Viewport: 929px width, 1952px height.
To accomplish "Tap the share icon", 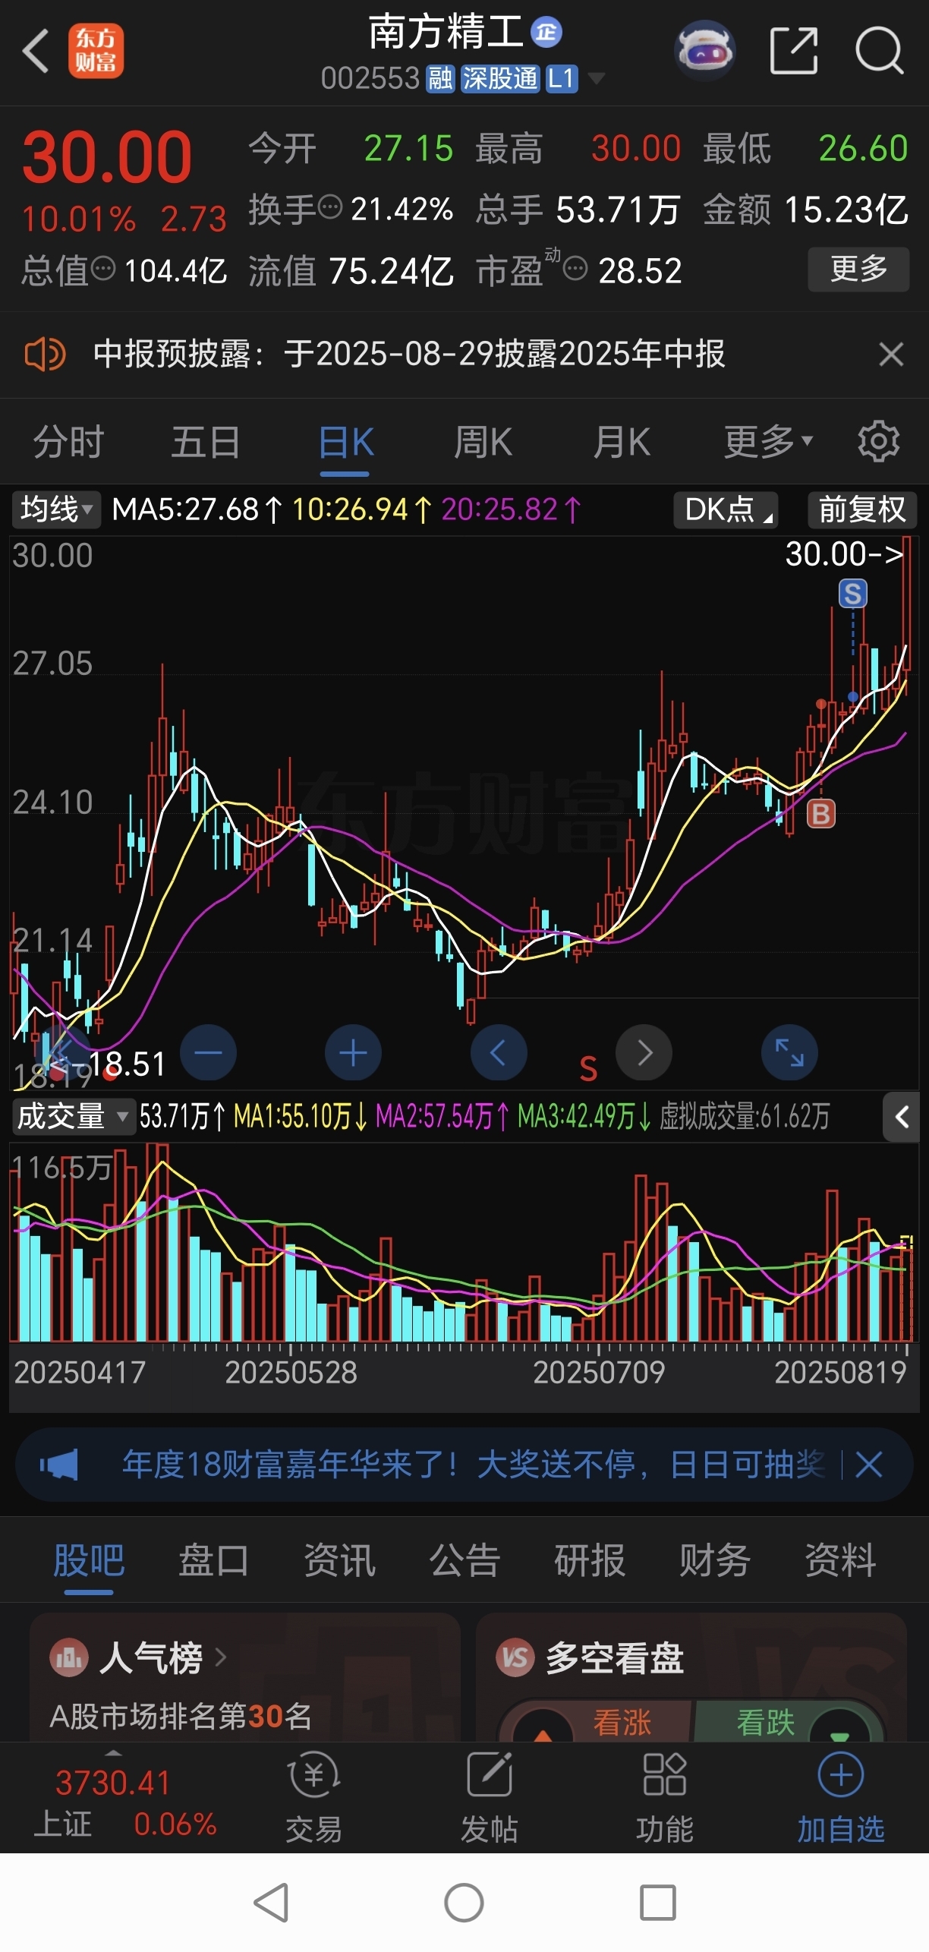I will click(794, 51).
